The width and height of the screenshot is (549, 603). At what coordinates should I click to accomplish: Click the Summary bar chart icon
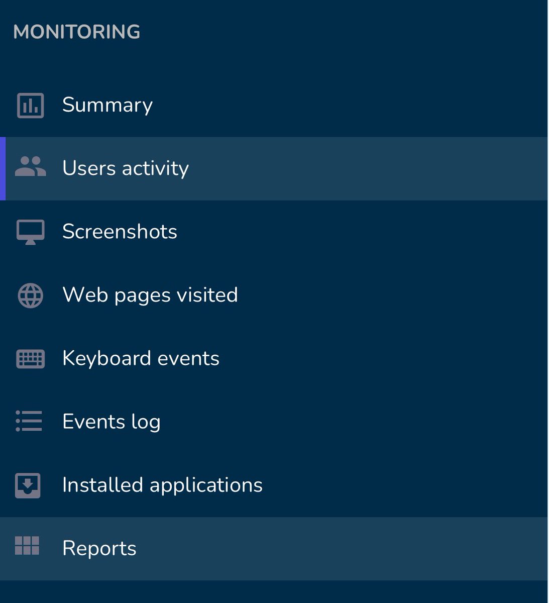[x=31, y=106]
